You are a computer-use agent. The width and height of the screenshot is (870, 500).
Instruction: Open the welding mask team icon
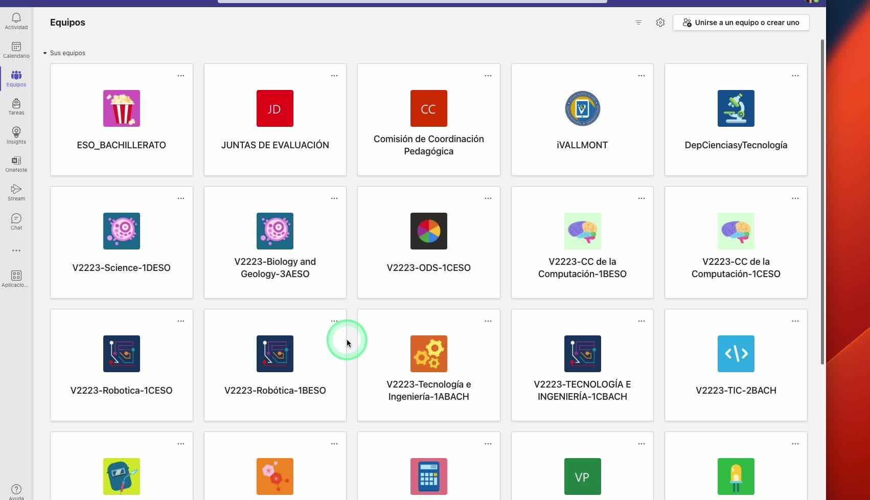click(x=122, y=476)
